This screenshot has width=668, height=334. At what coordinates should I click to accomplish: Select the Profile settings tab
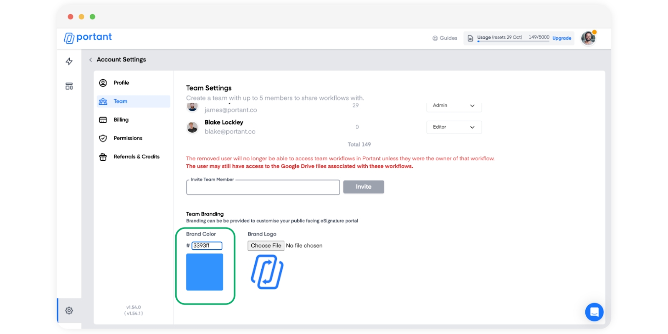(121, 83)
